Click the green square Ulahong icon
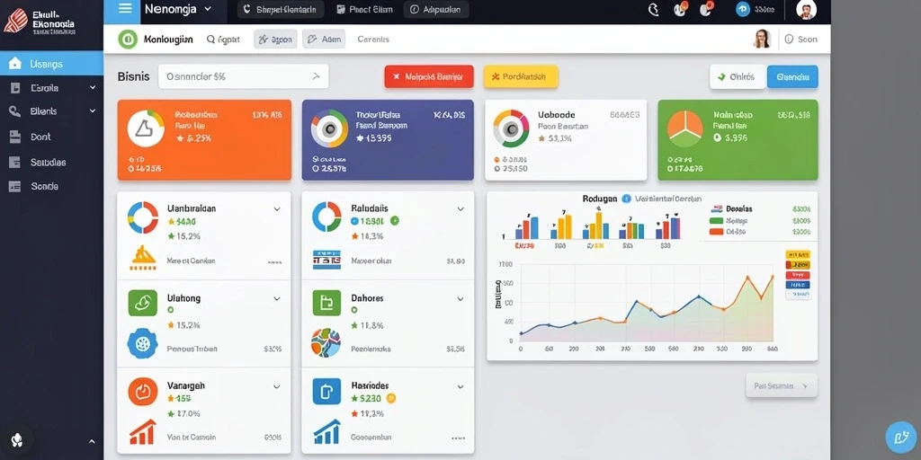The image size is (921, 460). [143, 303]
